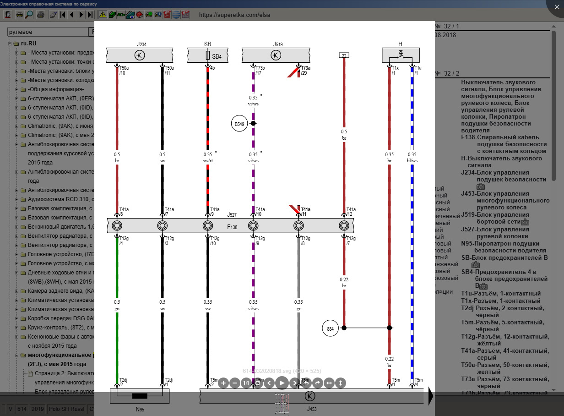Viewport: 564px width, 416px height.
Task: Select the Камера заднего вида entry
Action: pyautogui.click(x=60, y=291)
